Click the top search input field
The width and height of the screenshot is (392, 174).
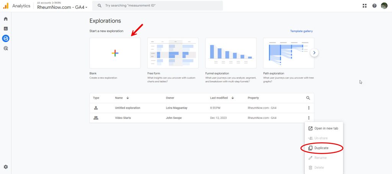click(161, 6)
